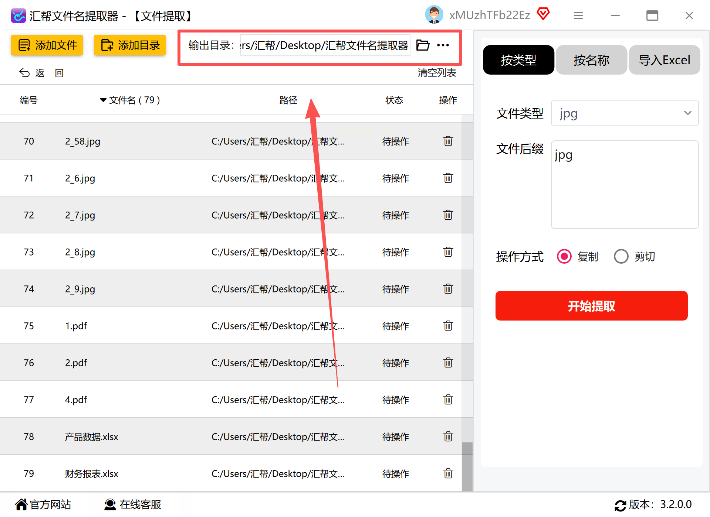The image size is (710, 517).
Task: Sort by 文件名 column header arrow
Action: click(x=103, y=100)
